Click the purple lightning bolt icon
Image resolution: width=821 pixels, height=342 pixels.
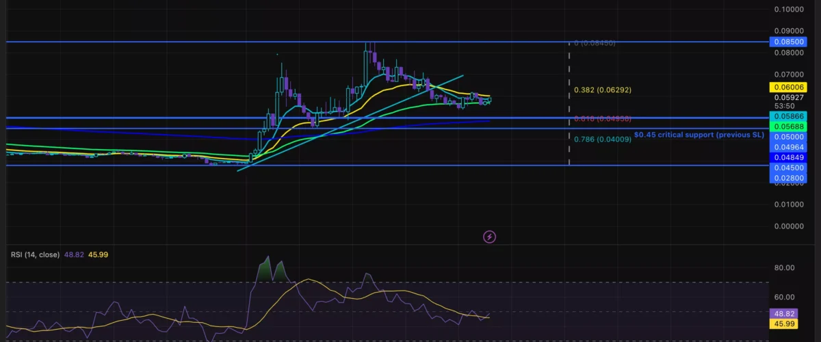(489, 237)
